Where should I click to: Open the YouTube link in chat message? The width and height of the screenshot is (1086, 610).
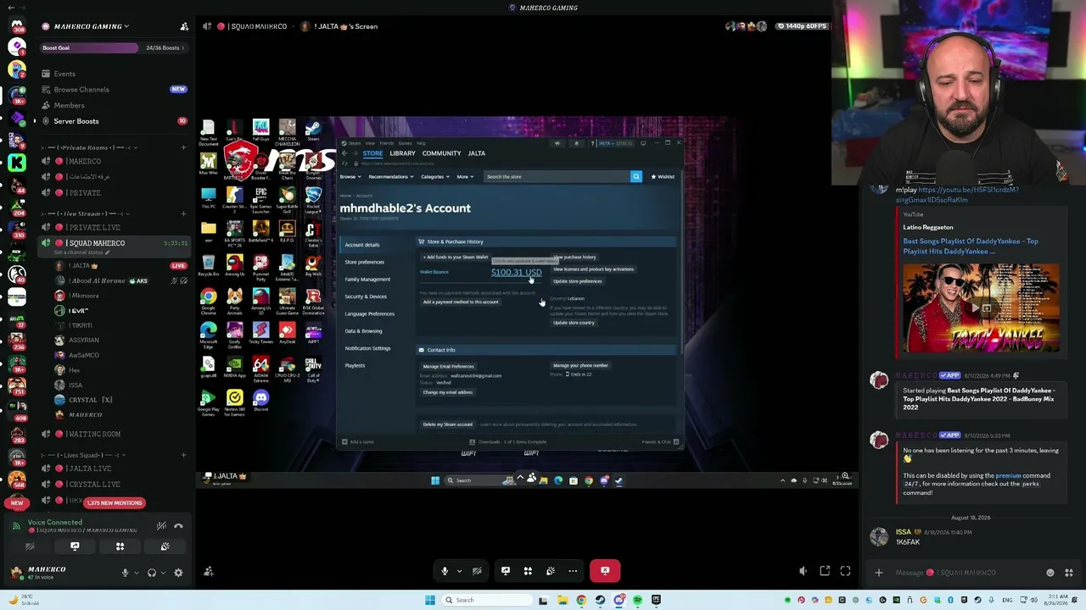pyautogui.click(x=957, y=195)
